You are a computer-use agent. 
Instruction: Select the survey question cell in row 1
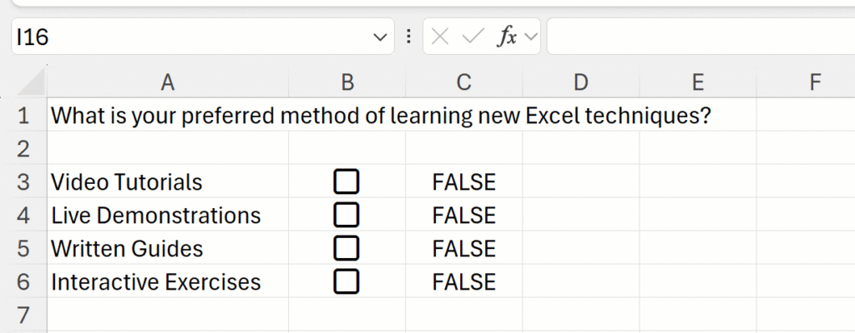[x=168, y=116]
